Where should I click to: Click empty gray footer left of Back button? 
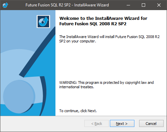tap(42, 124)
